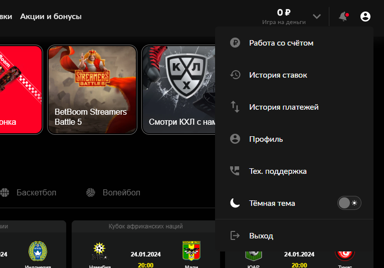Image resolution: width=384 pixels, height=268 pixels.
Task: Click the Намибия–Мали 24.01.2024 match date
Action: click(146, 254)
